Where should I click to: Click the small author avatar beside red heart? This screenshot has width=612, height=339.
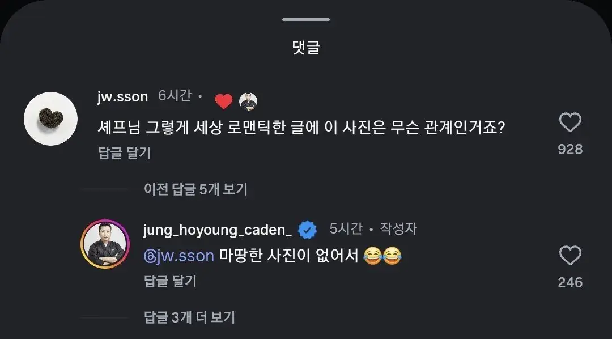click(x=248, y=101)
